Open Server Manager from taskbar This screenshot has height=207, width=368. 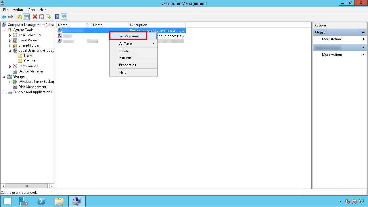pos(24,201)
